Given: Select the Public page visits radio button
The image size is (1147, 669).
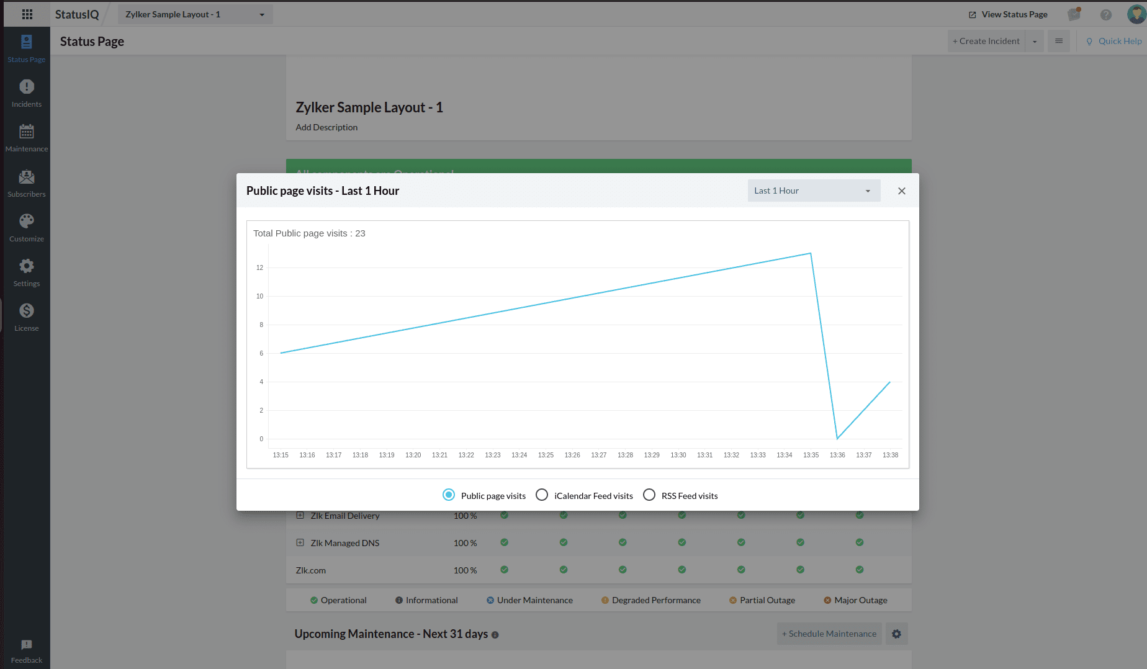Looking at the screenshot, I should click(449, 495).
